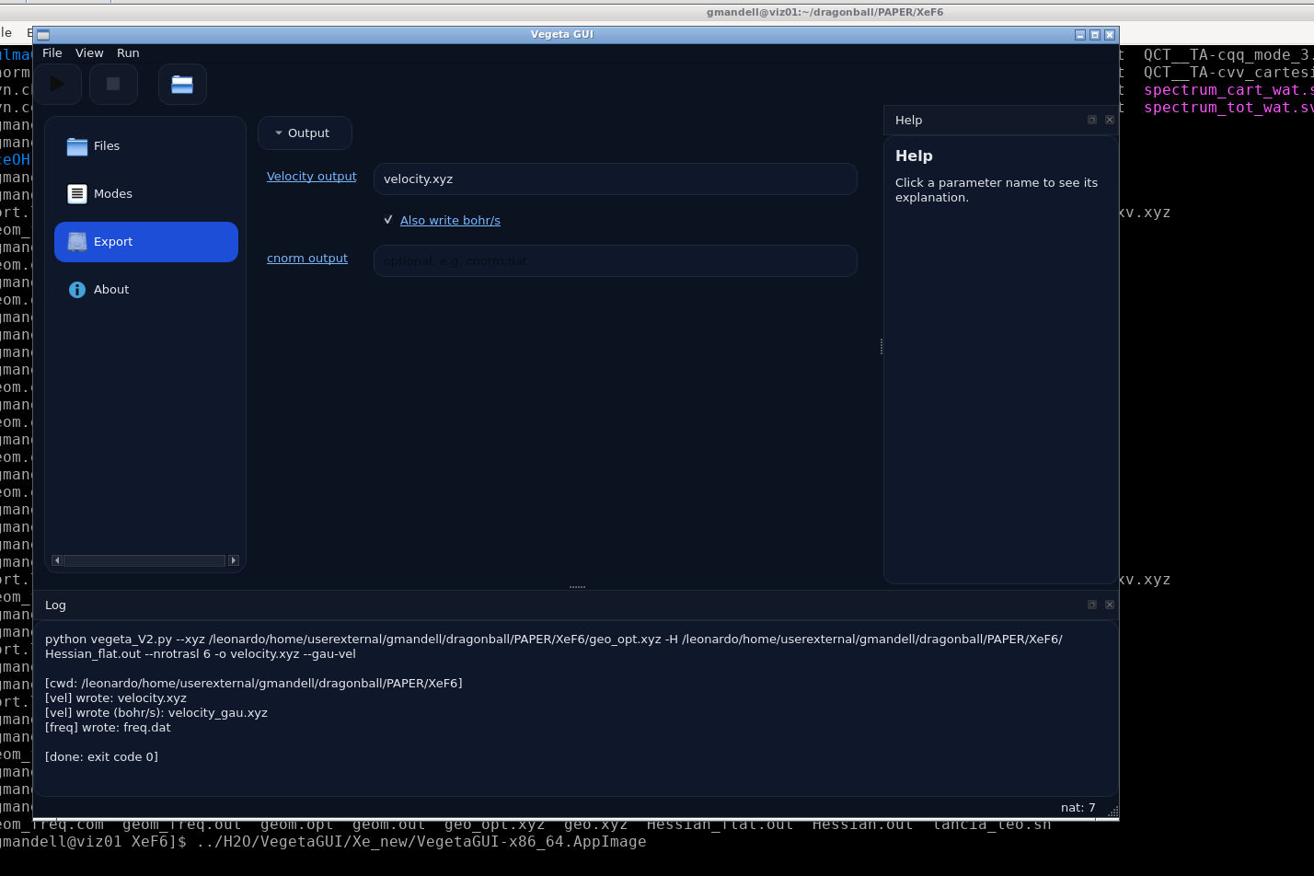Open the View menu

[89, 52]
